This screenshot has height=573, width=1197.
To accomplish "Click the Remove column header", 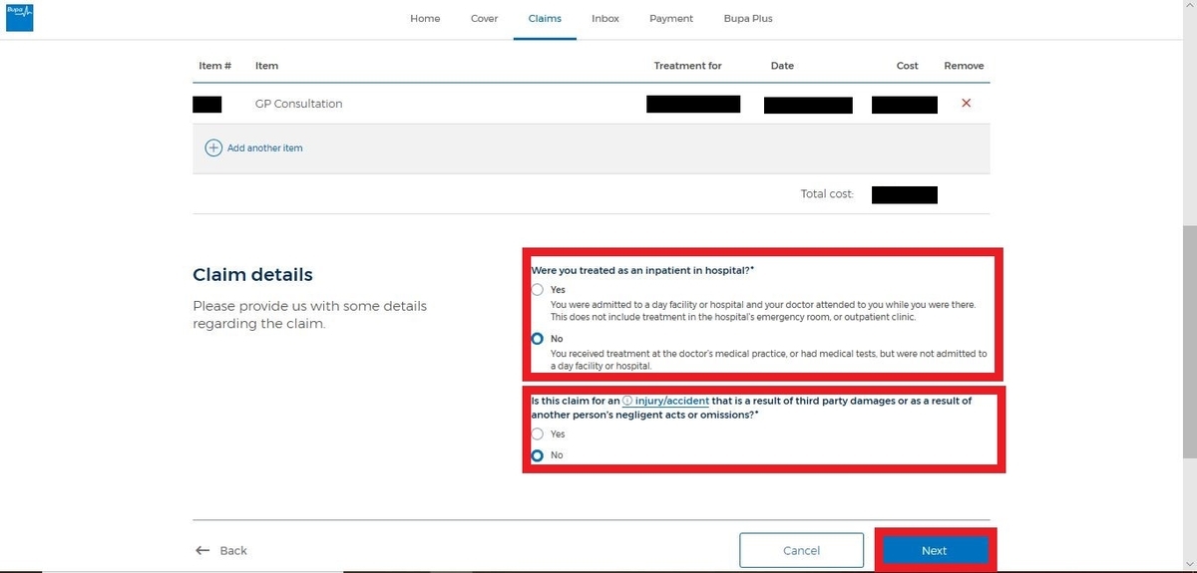I will pyautogui.click(x=964, y=66).
